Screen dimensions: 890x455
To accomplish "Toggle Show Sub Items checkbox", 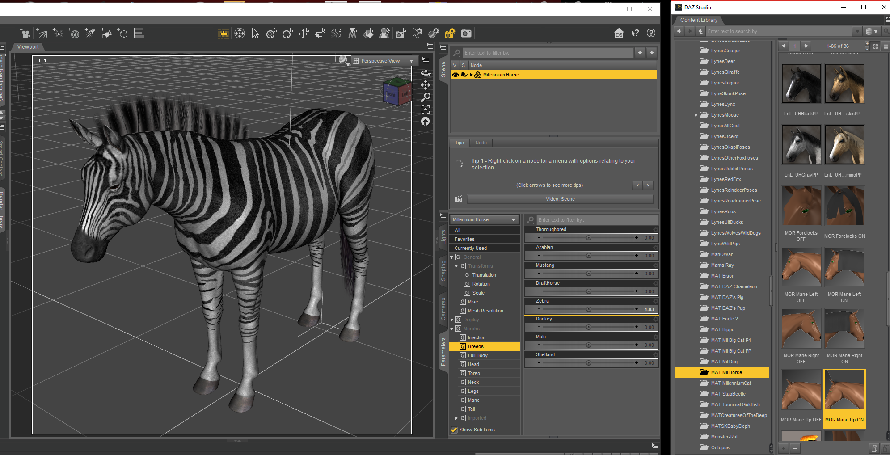I will coord(454,430).
